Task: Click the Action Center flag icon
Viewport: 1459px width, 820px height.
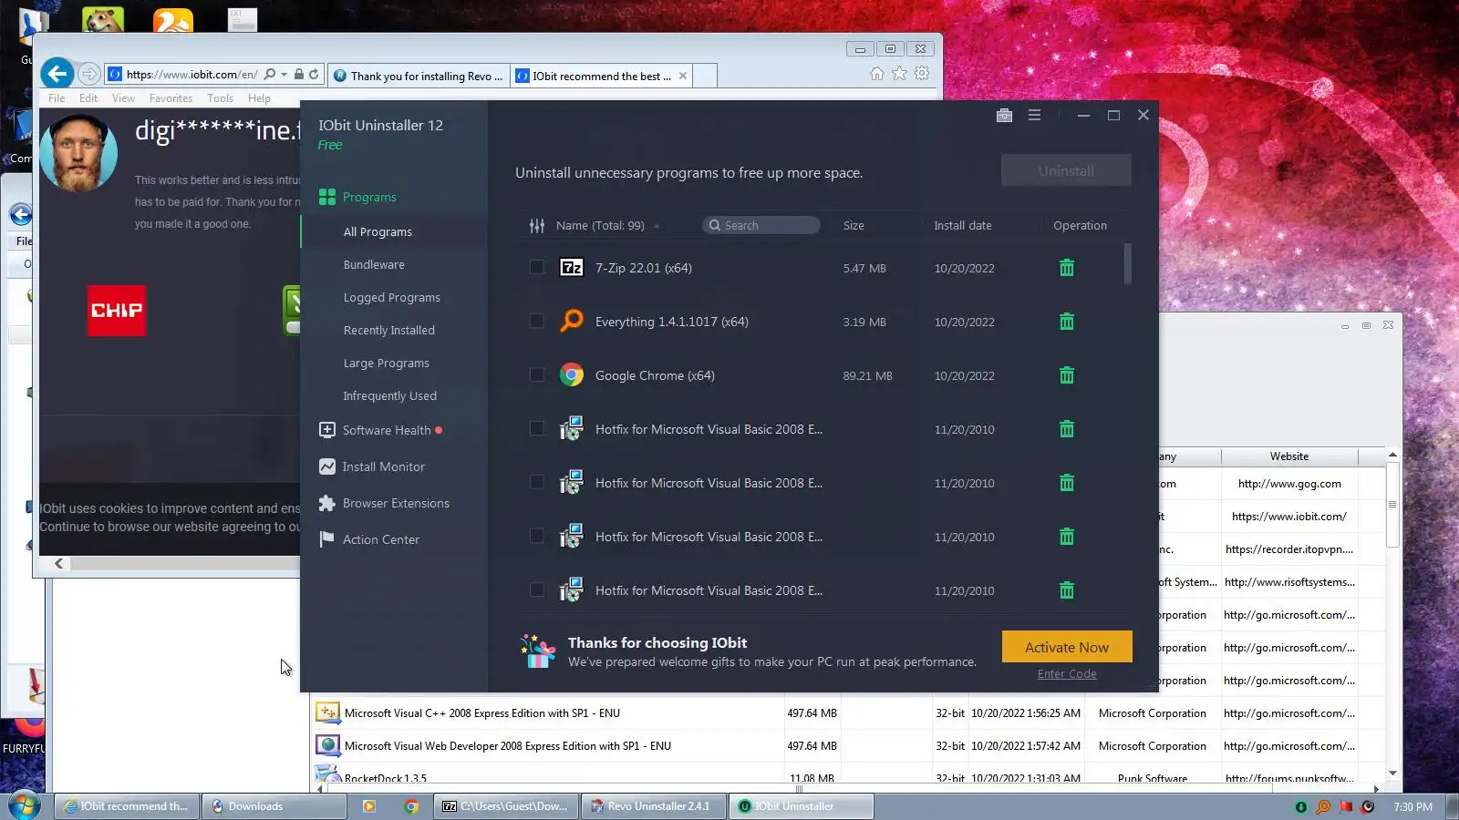Action: click(x=327, y=539)
